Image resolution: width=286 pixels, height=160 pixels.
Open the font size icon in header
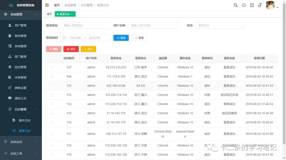pyautogui.click(x=260, y=5)
